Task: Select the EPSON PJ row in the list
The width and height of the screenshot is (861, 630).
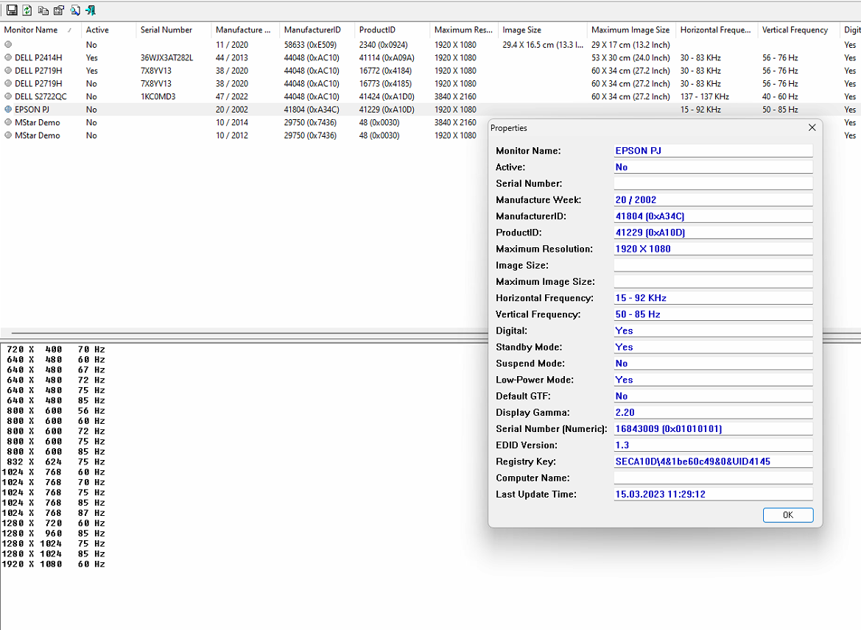Action: (430, 110)
